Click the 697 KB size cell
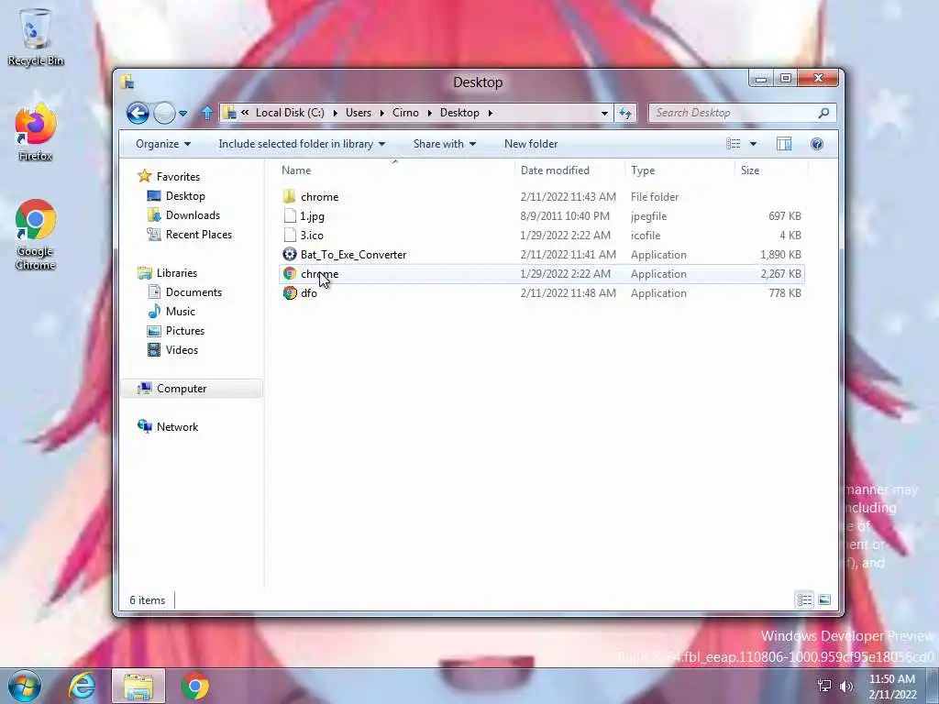Viewport: 939px width, 704px height. pyautogui.click(x=785, y=215)
